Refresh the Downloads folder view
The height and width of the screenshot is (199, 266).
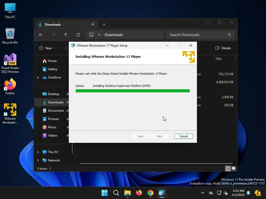(x=78, y=35)
